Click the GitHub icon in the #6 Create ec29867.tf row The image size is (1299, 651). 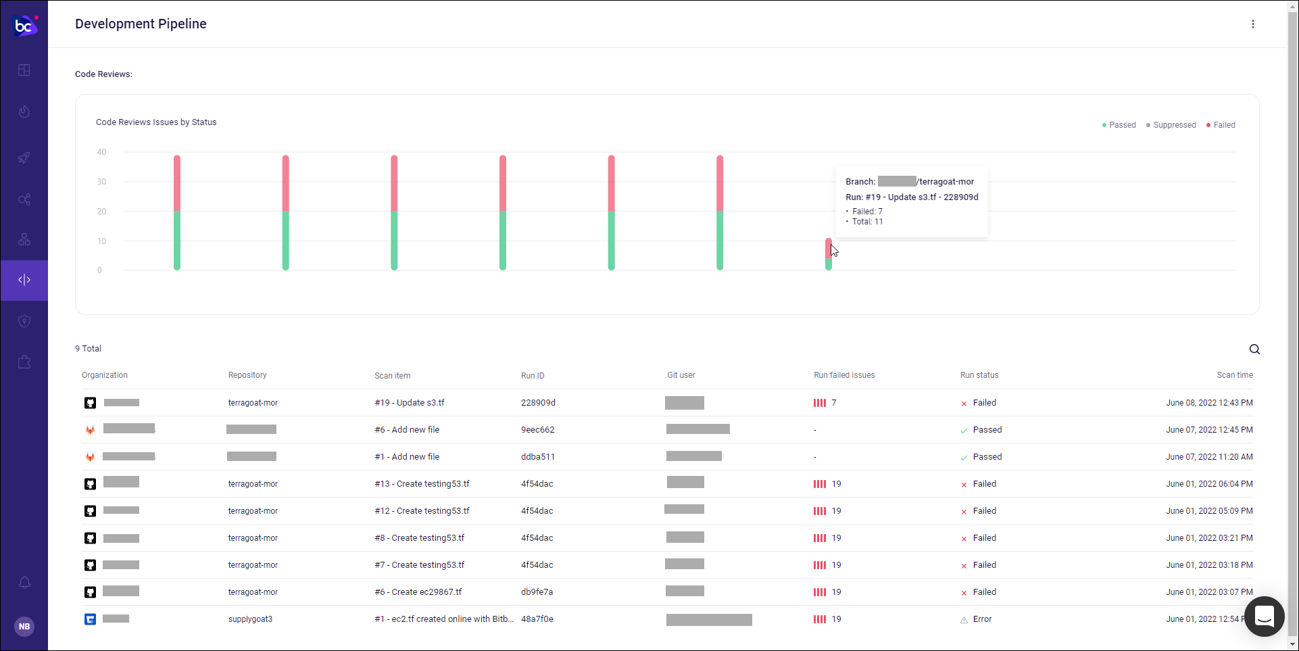(90, 592)
